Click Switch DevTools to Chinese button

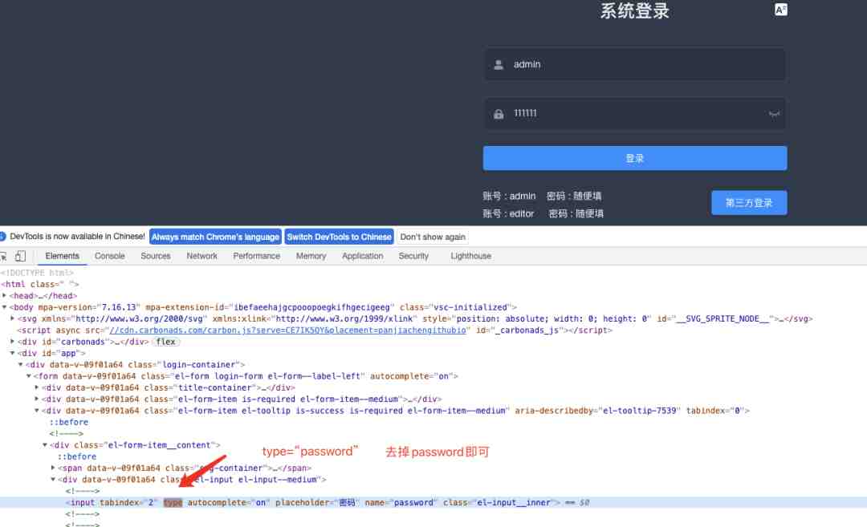coord(339,237)
